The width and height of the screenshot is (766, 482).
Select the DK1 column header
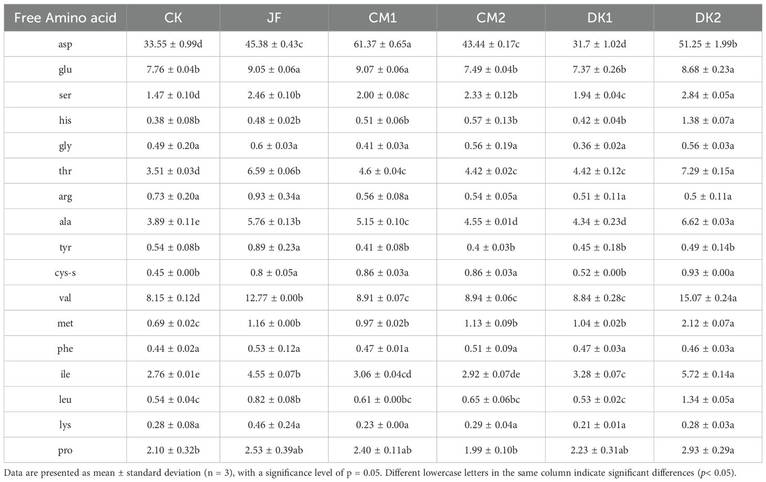coord(599,18)
